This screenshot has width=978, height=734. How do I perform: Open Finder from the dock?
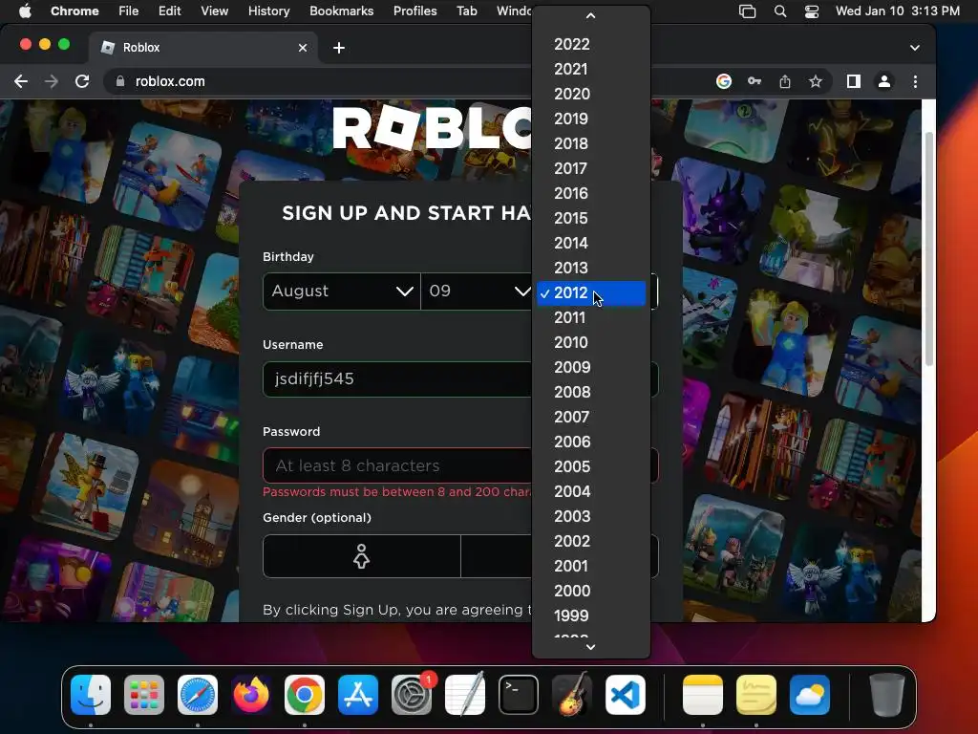click(91, 695)
